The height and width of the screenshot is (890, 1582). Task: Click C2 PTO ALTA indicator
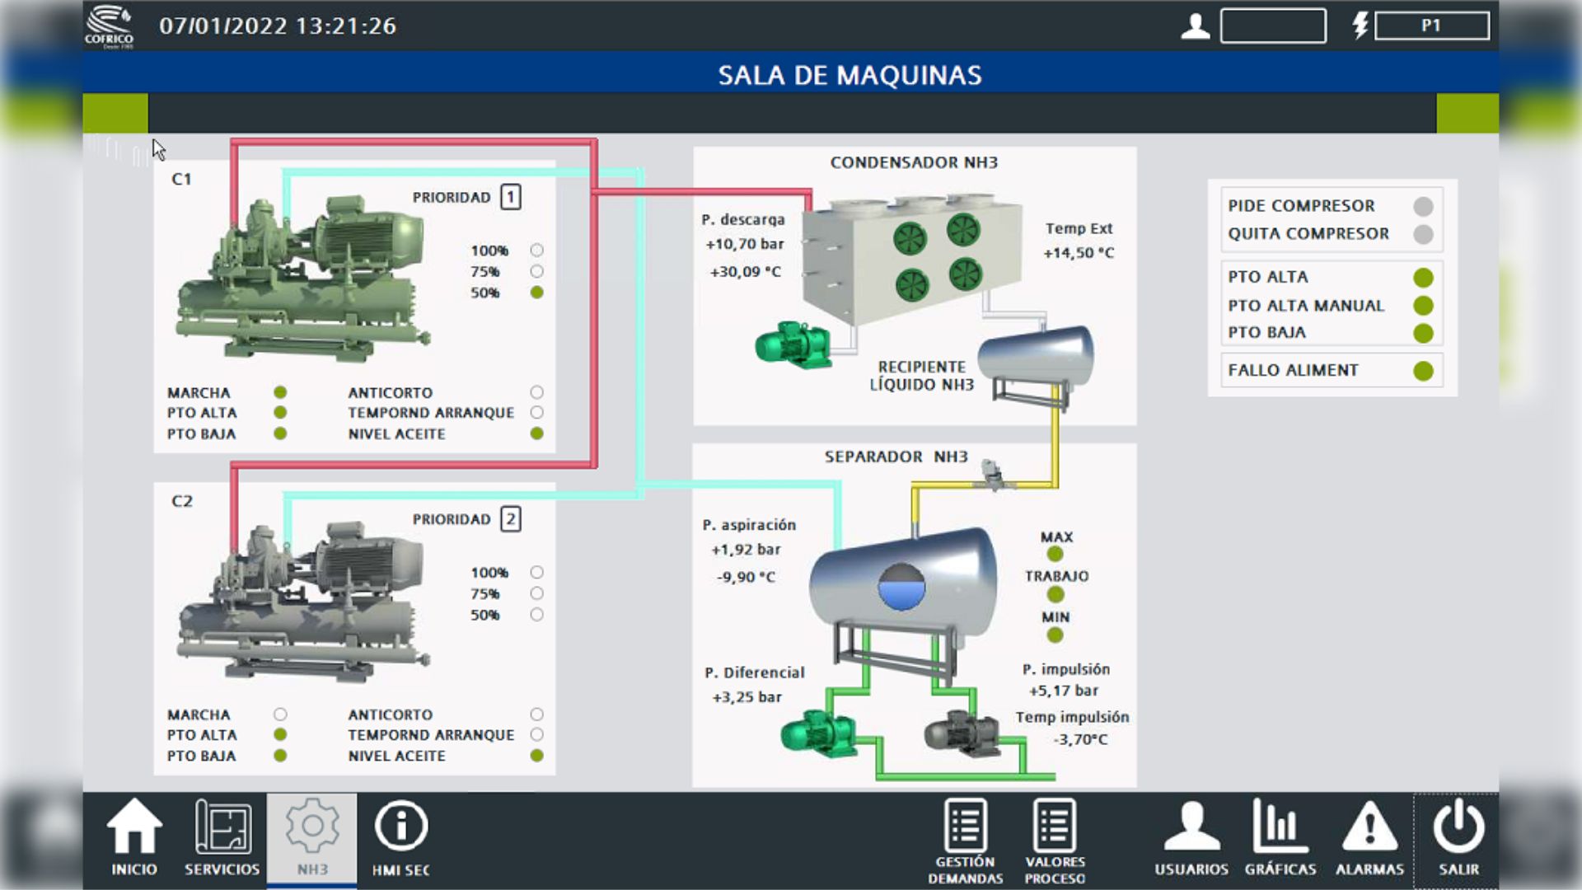[280, 735]
